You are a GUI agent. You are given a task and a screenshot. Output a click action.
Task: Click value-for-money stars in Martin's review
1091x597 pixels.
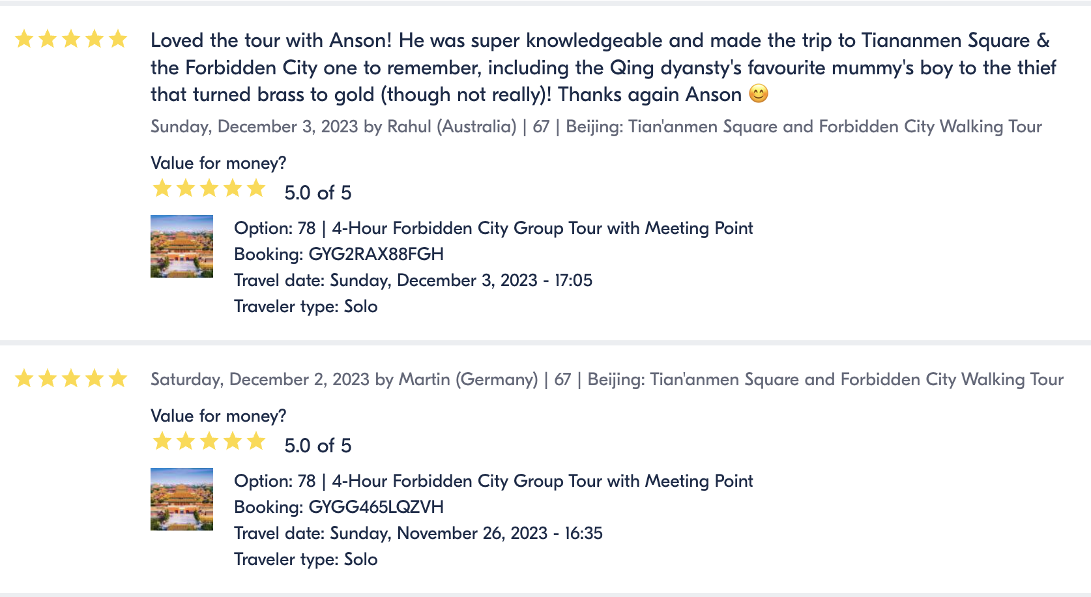pos(209,442)
